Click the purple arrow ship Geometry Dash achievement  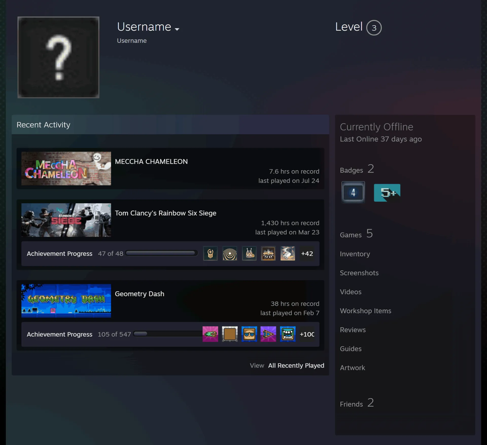point(268,334)
